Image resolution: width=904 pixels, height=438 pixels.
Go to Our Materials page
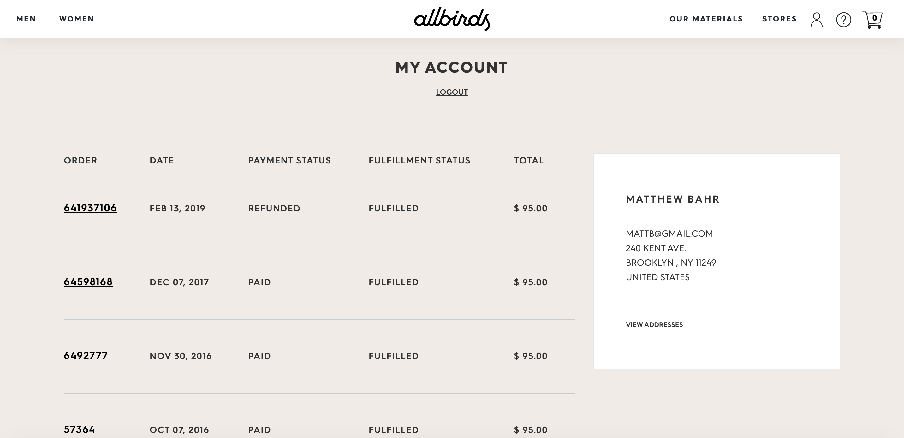[706, 19]
